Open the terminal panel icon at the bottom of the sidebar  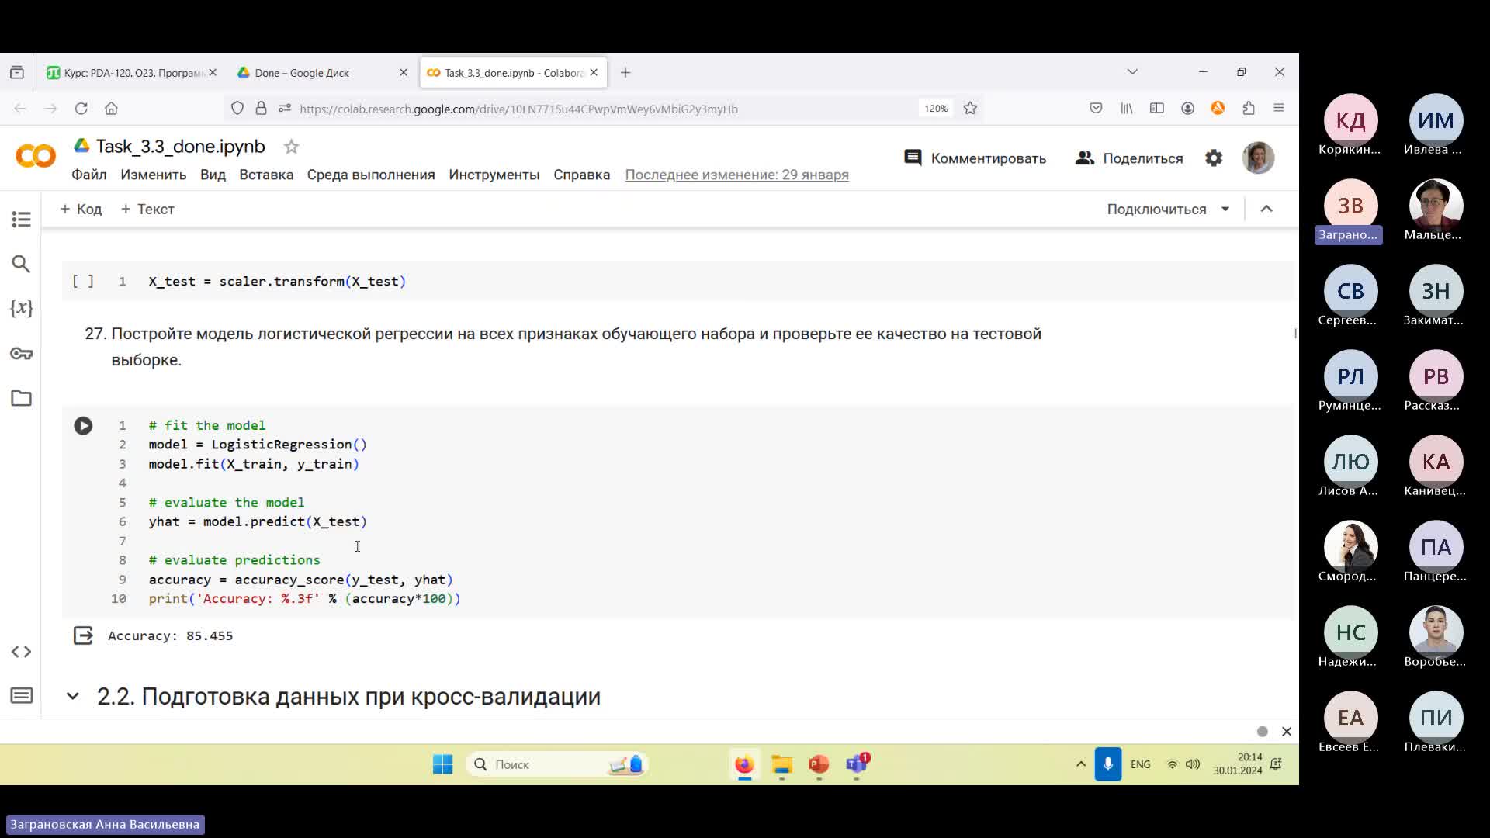point(21,695)
